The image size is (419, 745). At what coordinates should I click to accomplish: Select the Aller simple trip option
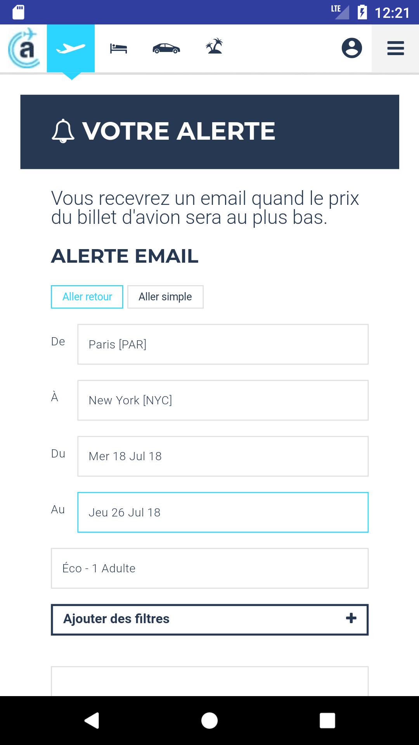tap(165, 297)
